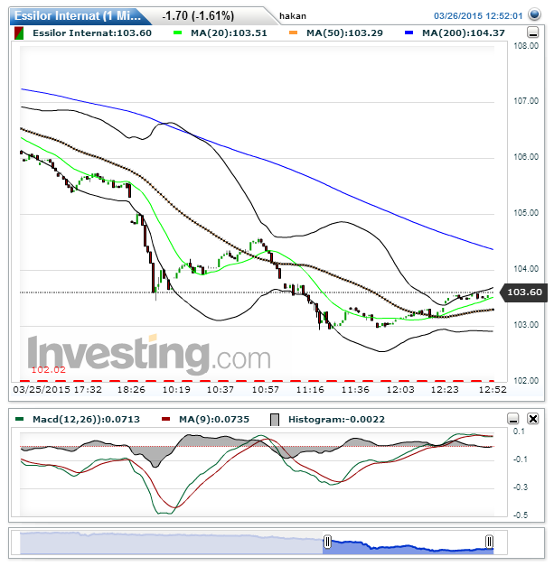Click the 104.00 price axis label

[x=526, y=269]
